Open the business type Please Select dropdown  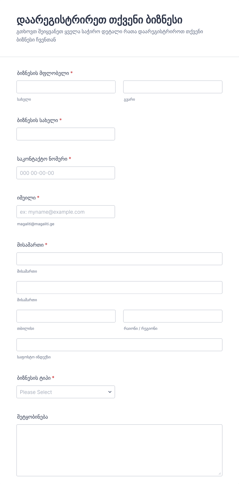tap(66, 392)
